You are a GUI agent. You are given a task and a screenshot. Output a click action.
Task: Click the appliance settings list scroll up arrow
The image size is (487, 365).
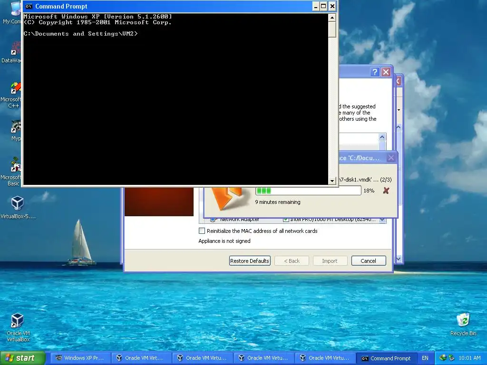click(382, 137)
